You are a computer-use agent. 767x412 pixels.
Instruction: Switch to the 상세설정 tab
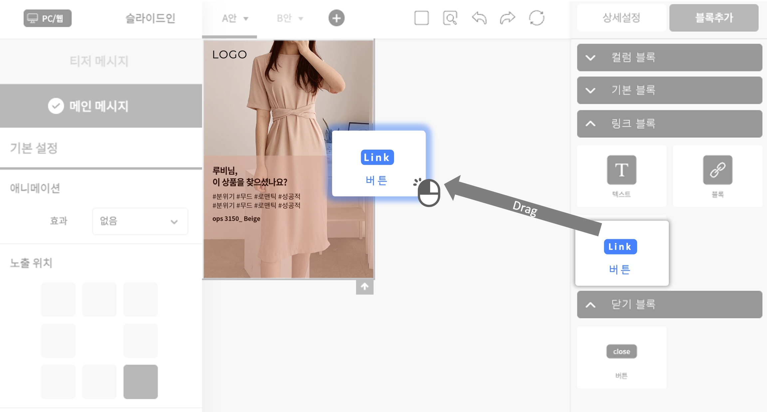(x=621, y=18)
